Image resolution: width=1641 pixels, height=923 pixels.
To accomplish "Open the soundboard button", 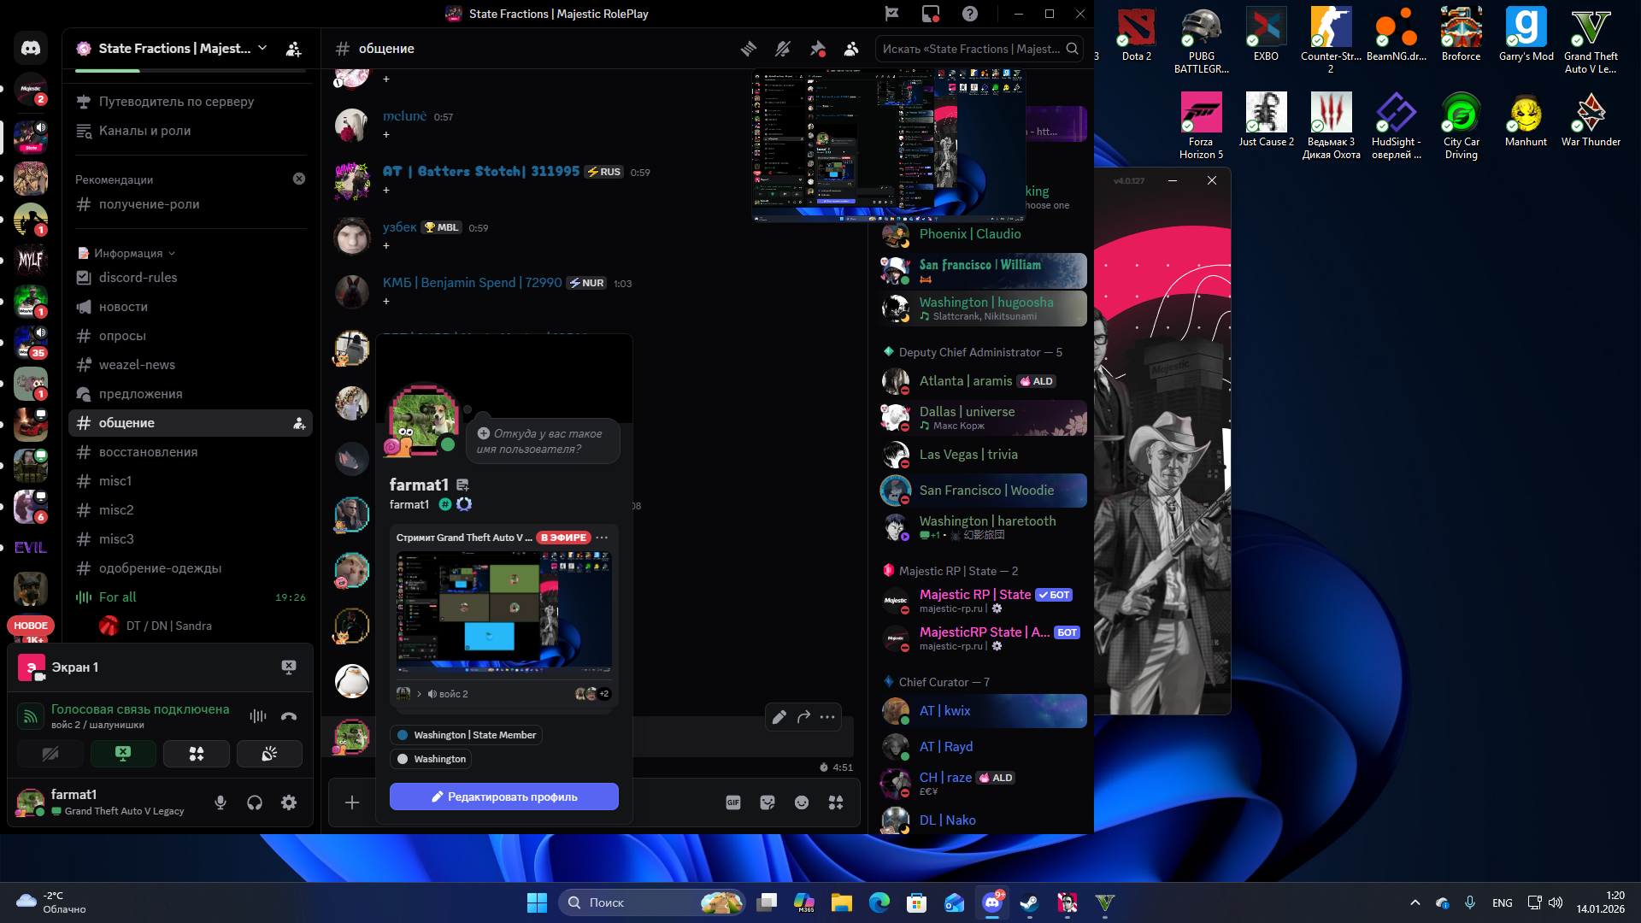I will click(269, 754).
